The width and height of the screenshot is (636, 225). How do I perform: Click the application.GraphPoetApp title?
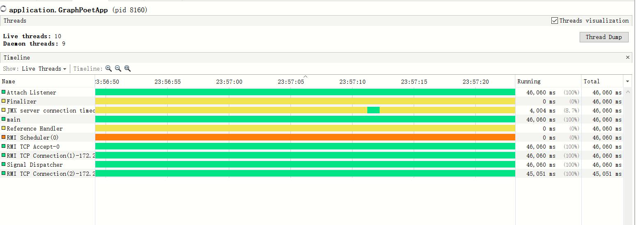(x=58, y=10)
